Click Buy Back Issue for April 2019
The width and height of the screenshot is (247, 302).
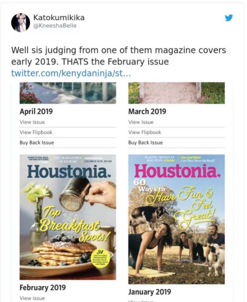37,143
